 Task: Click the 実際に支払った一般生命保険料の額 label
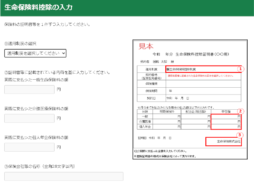[x=36, y=80]
